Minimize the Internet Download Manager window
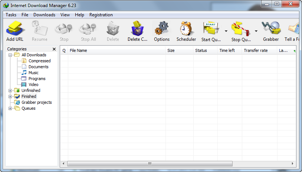Image resolution: width=302 pixels, height=172 pixels. pos(266,4)
